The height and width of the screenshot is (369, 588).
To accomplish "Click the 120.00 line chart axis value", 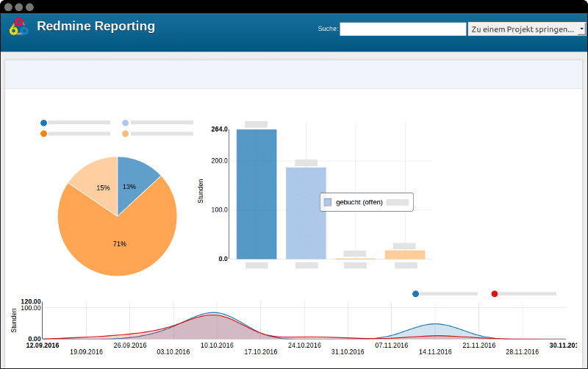I will (x=31, y=301).
